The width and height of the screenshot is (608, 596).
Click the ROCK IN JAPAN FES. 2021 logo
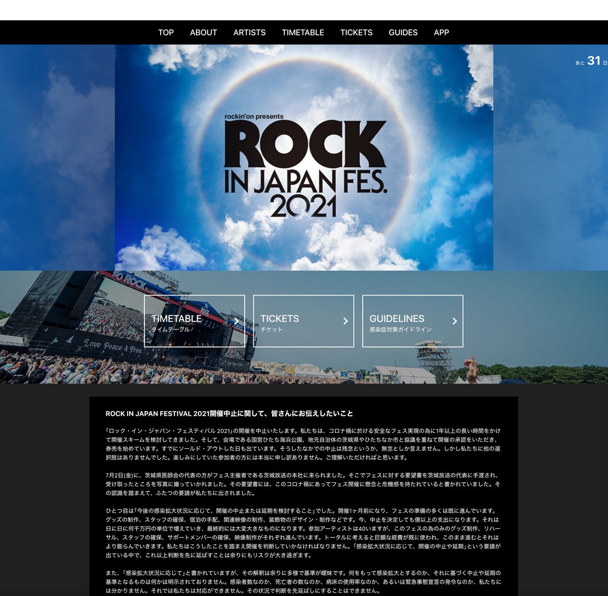coord(305,166)
